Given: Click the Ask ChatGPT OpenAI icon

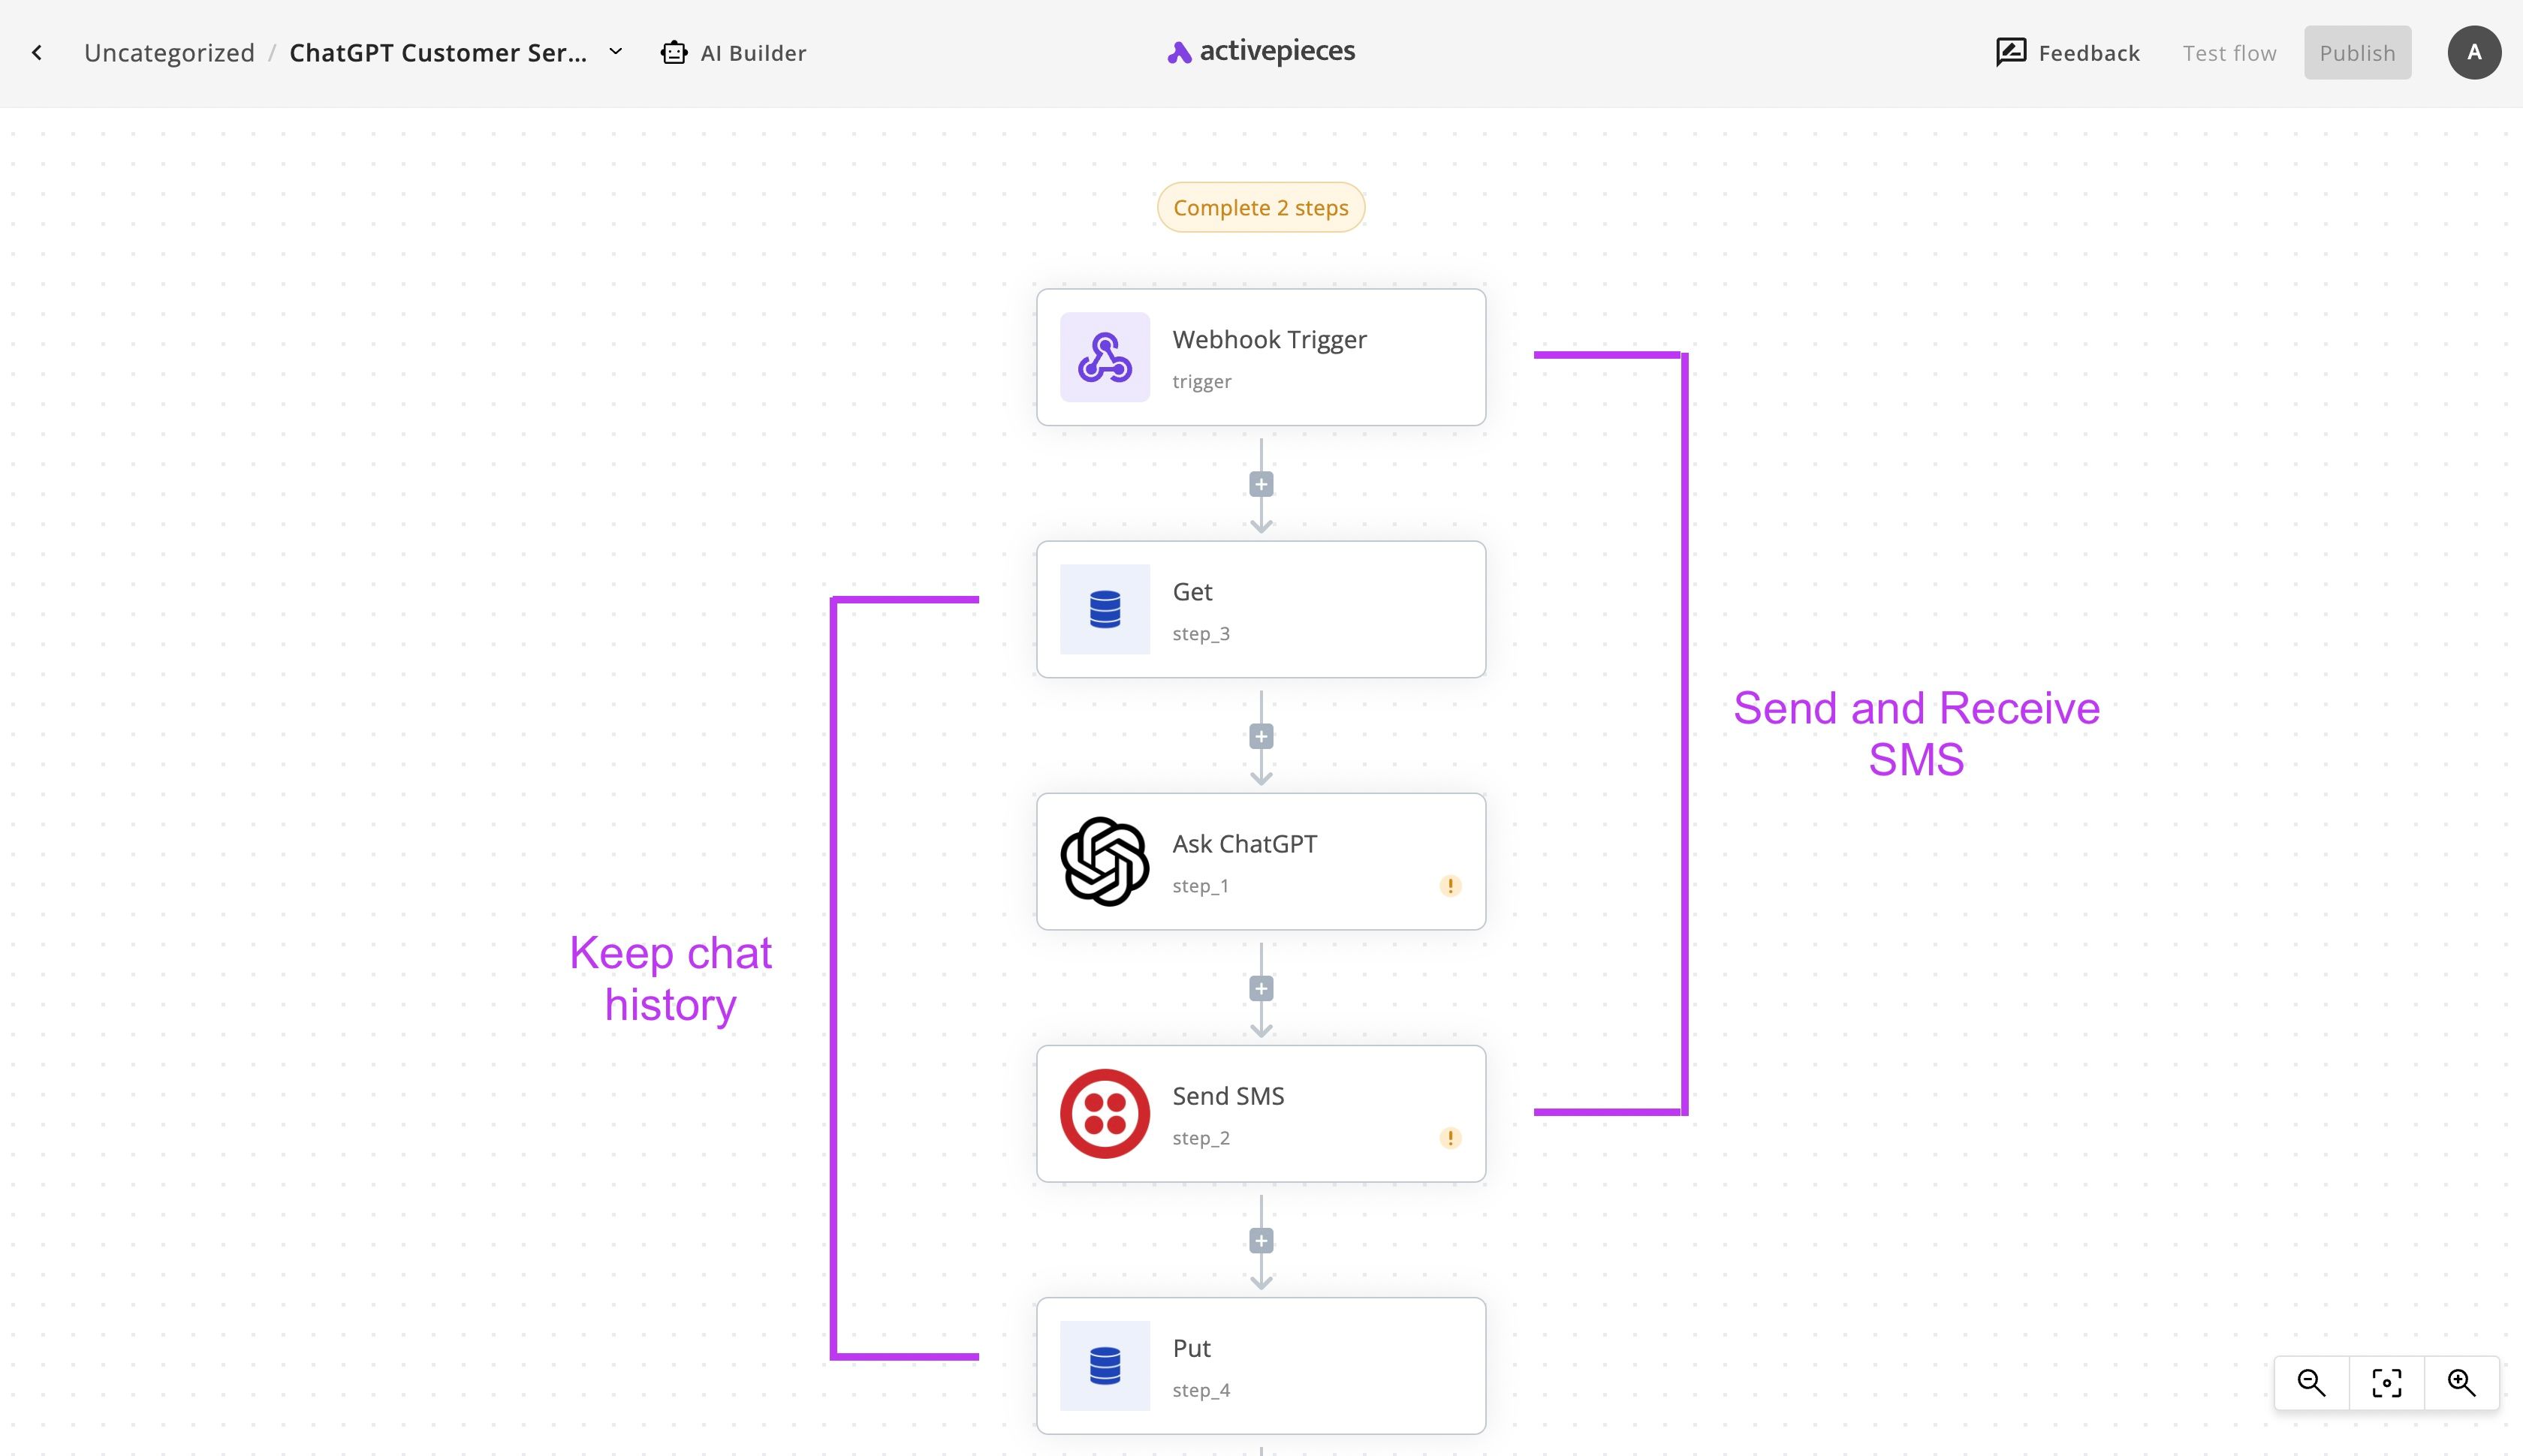Looking at the screenshot, I should (1105, 861).
